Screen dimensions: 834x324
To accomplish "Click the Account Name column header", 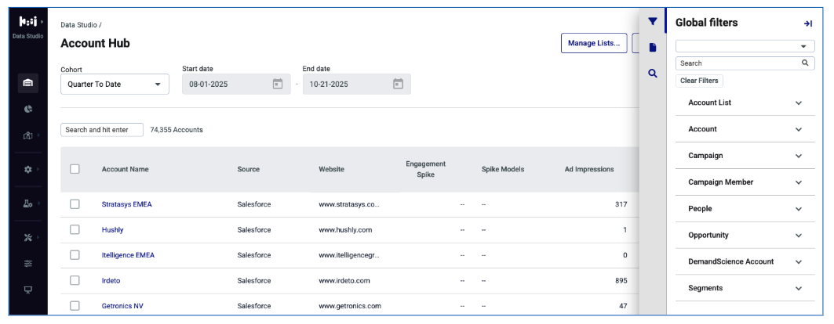I will click(125, 169).
